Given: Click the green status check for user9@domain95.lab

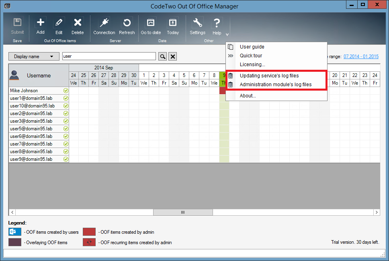Looking at the screenshot, I should tap(66, 159).
